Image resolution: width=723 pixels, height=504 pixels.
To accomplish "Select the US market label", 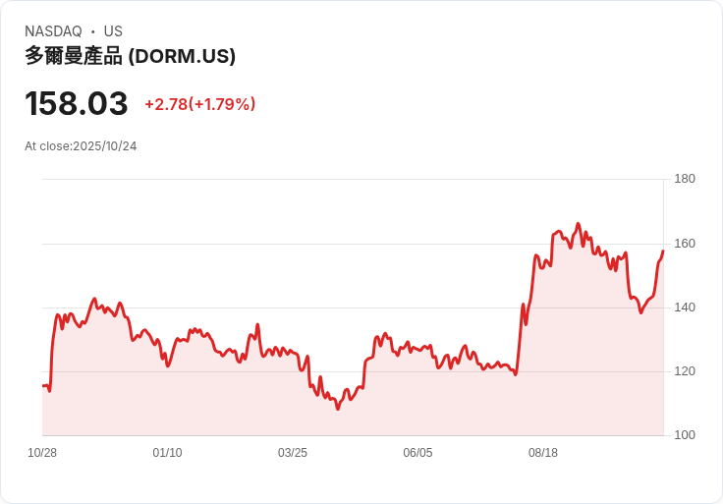I will pyautogui.click(x=113, y=31).
